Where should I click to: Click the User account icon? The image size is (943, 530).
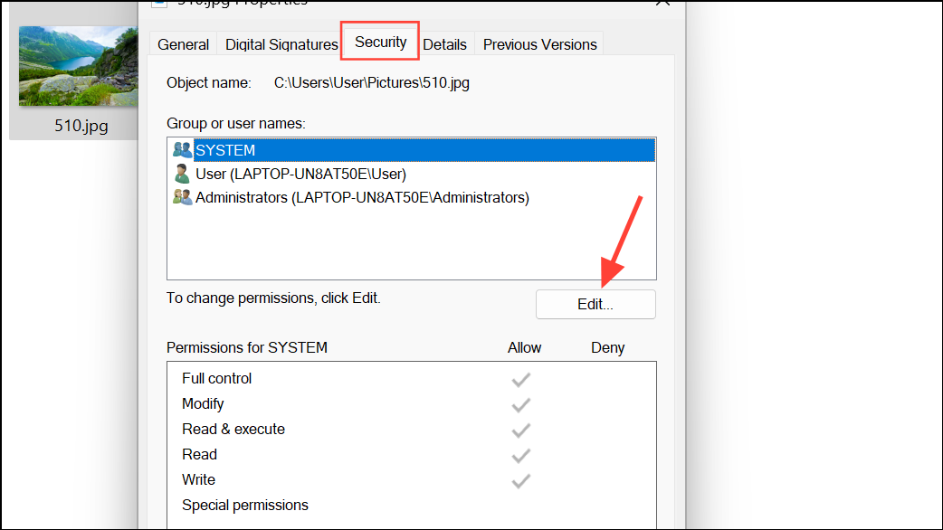tap(182, 174)
